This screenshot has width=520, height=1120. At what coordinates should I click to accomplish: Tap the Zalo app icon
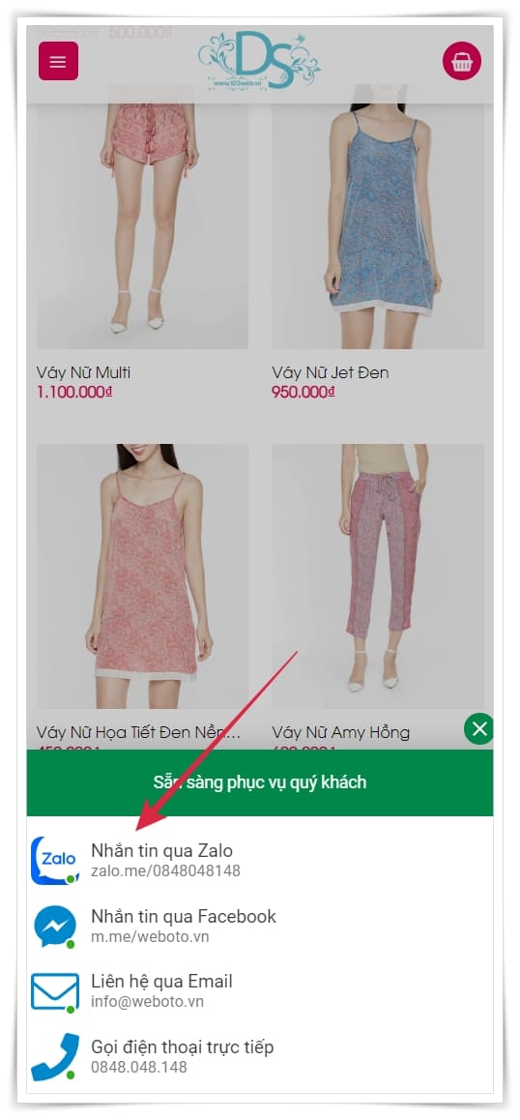[x=55, y=860]
